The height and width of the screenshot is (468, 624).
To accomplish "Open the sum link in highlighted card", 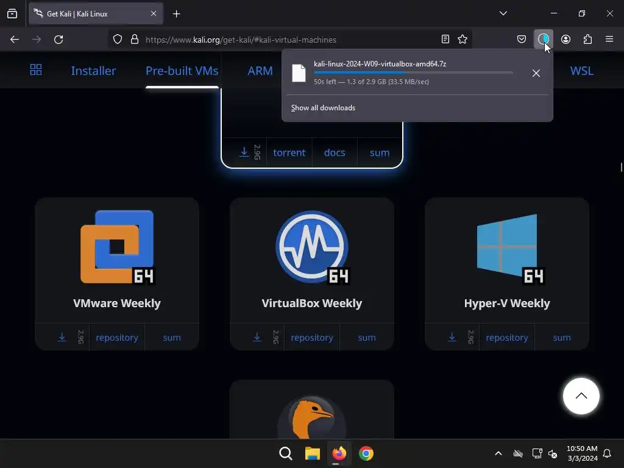I will pyautogui.click(x=380, y=153).
